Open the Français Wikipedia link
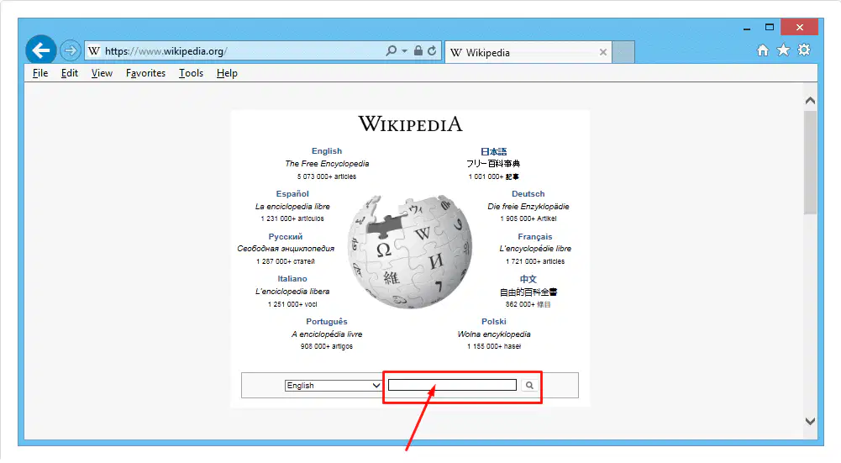841x463 pixels. pyautogui.click(x=534, y=237)
